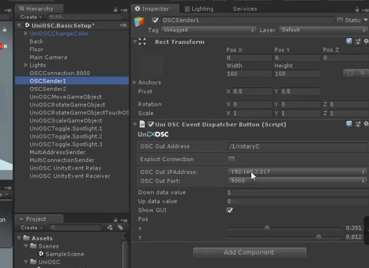Click the Inspector panel lock icon
The height and width of the screenshot is (268, 369).
point(357,10)
